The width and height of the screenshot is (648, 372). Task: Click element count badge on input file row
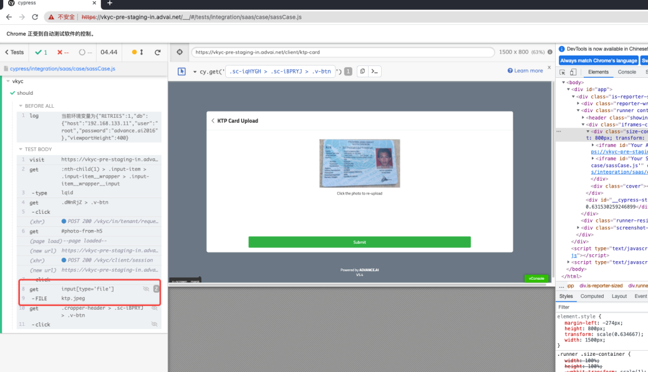(156, 289)
